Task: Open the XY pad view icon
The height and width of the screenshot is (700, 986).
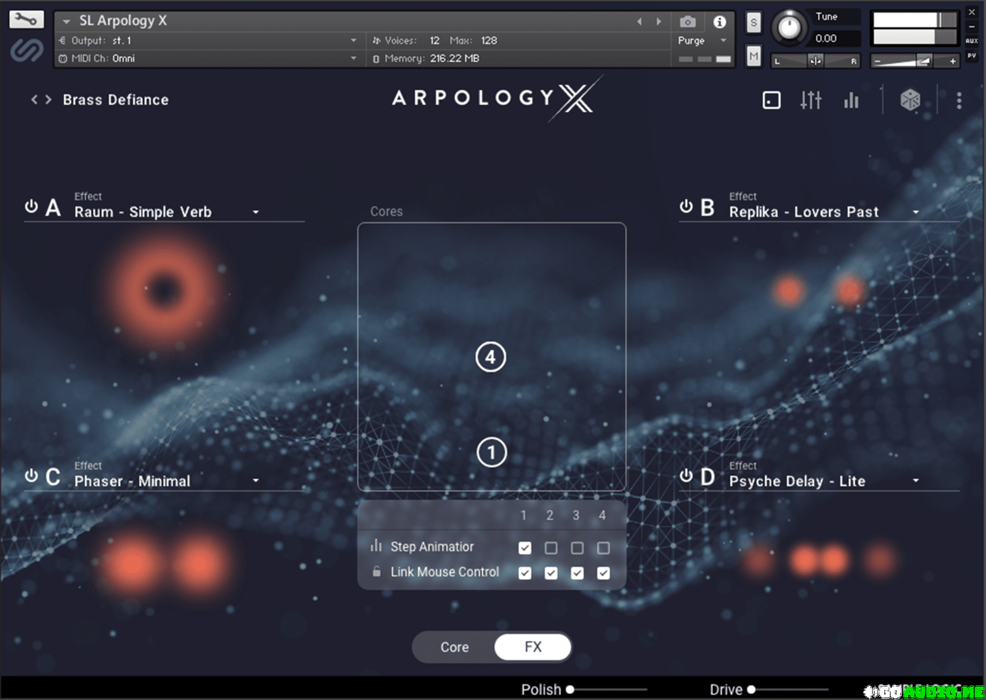Action: pyautogui.click(x=772, y=100)
